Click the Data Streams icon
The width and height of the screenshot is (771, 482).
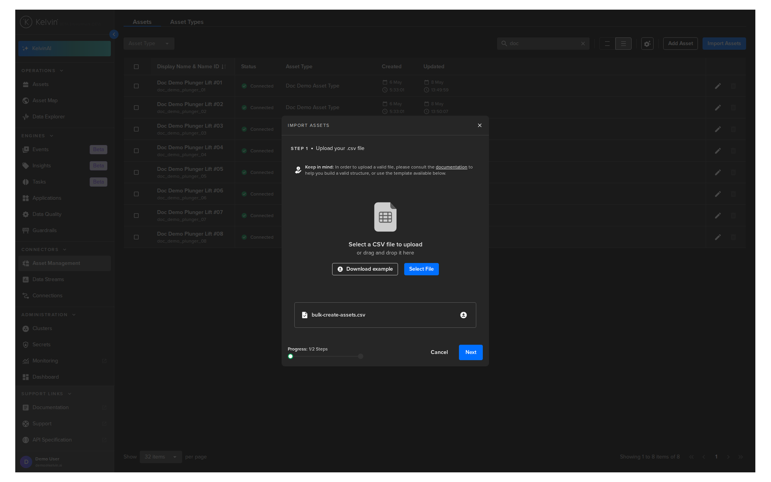tap(26, 280)
